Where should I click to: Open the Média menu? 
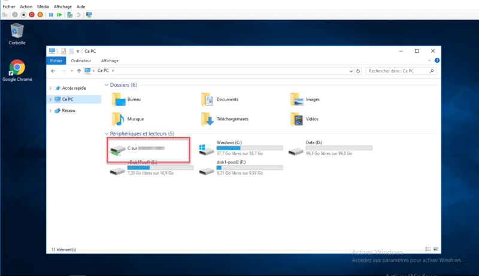point(43,7)
